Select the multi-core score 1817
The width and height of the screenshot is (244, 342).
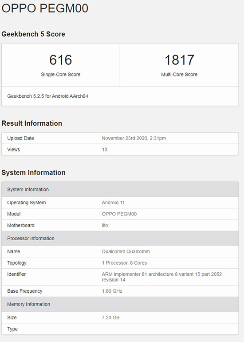click(x=179, y=60)
